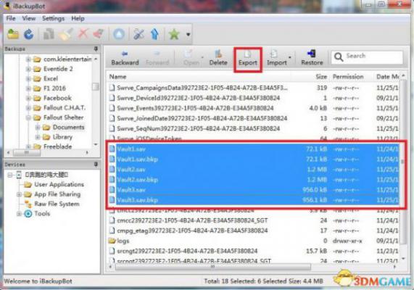This screenshot has width=414, height=290.
Task: Click the green star favorites icon
Action: point(174,34)
